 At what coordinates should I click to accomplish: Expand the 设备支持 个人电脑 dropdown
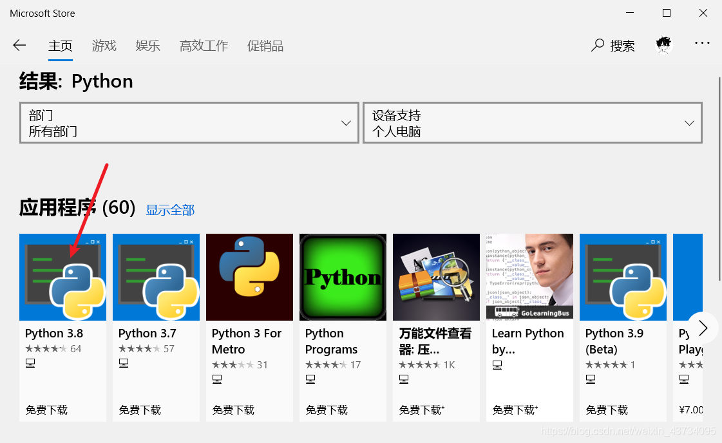point(533,123)
